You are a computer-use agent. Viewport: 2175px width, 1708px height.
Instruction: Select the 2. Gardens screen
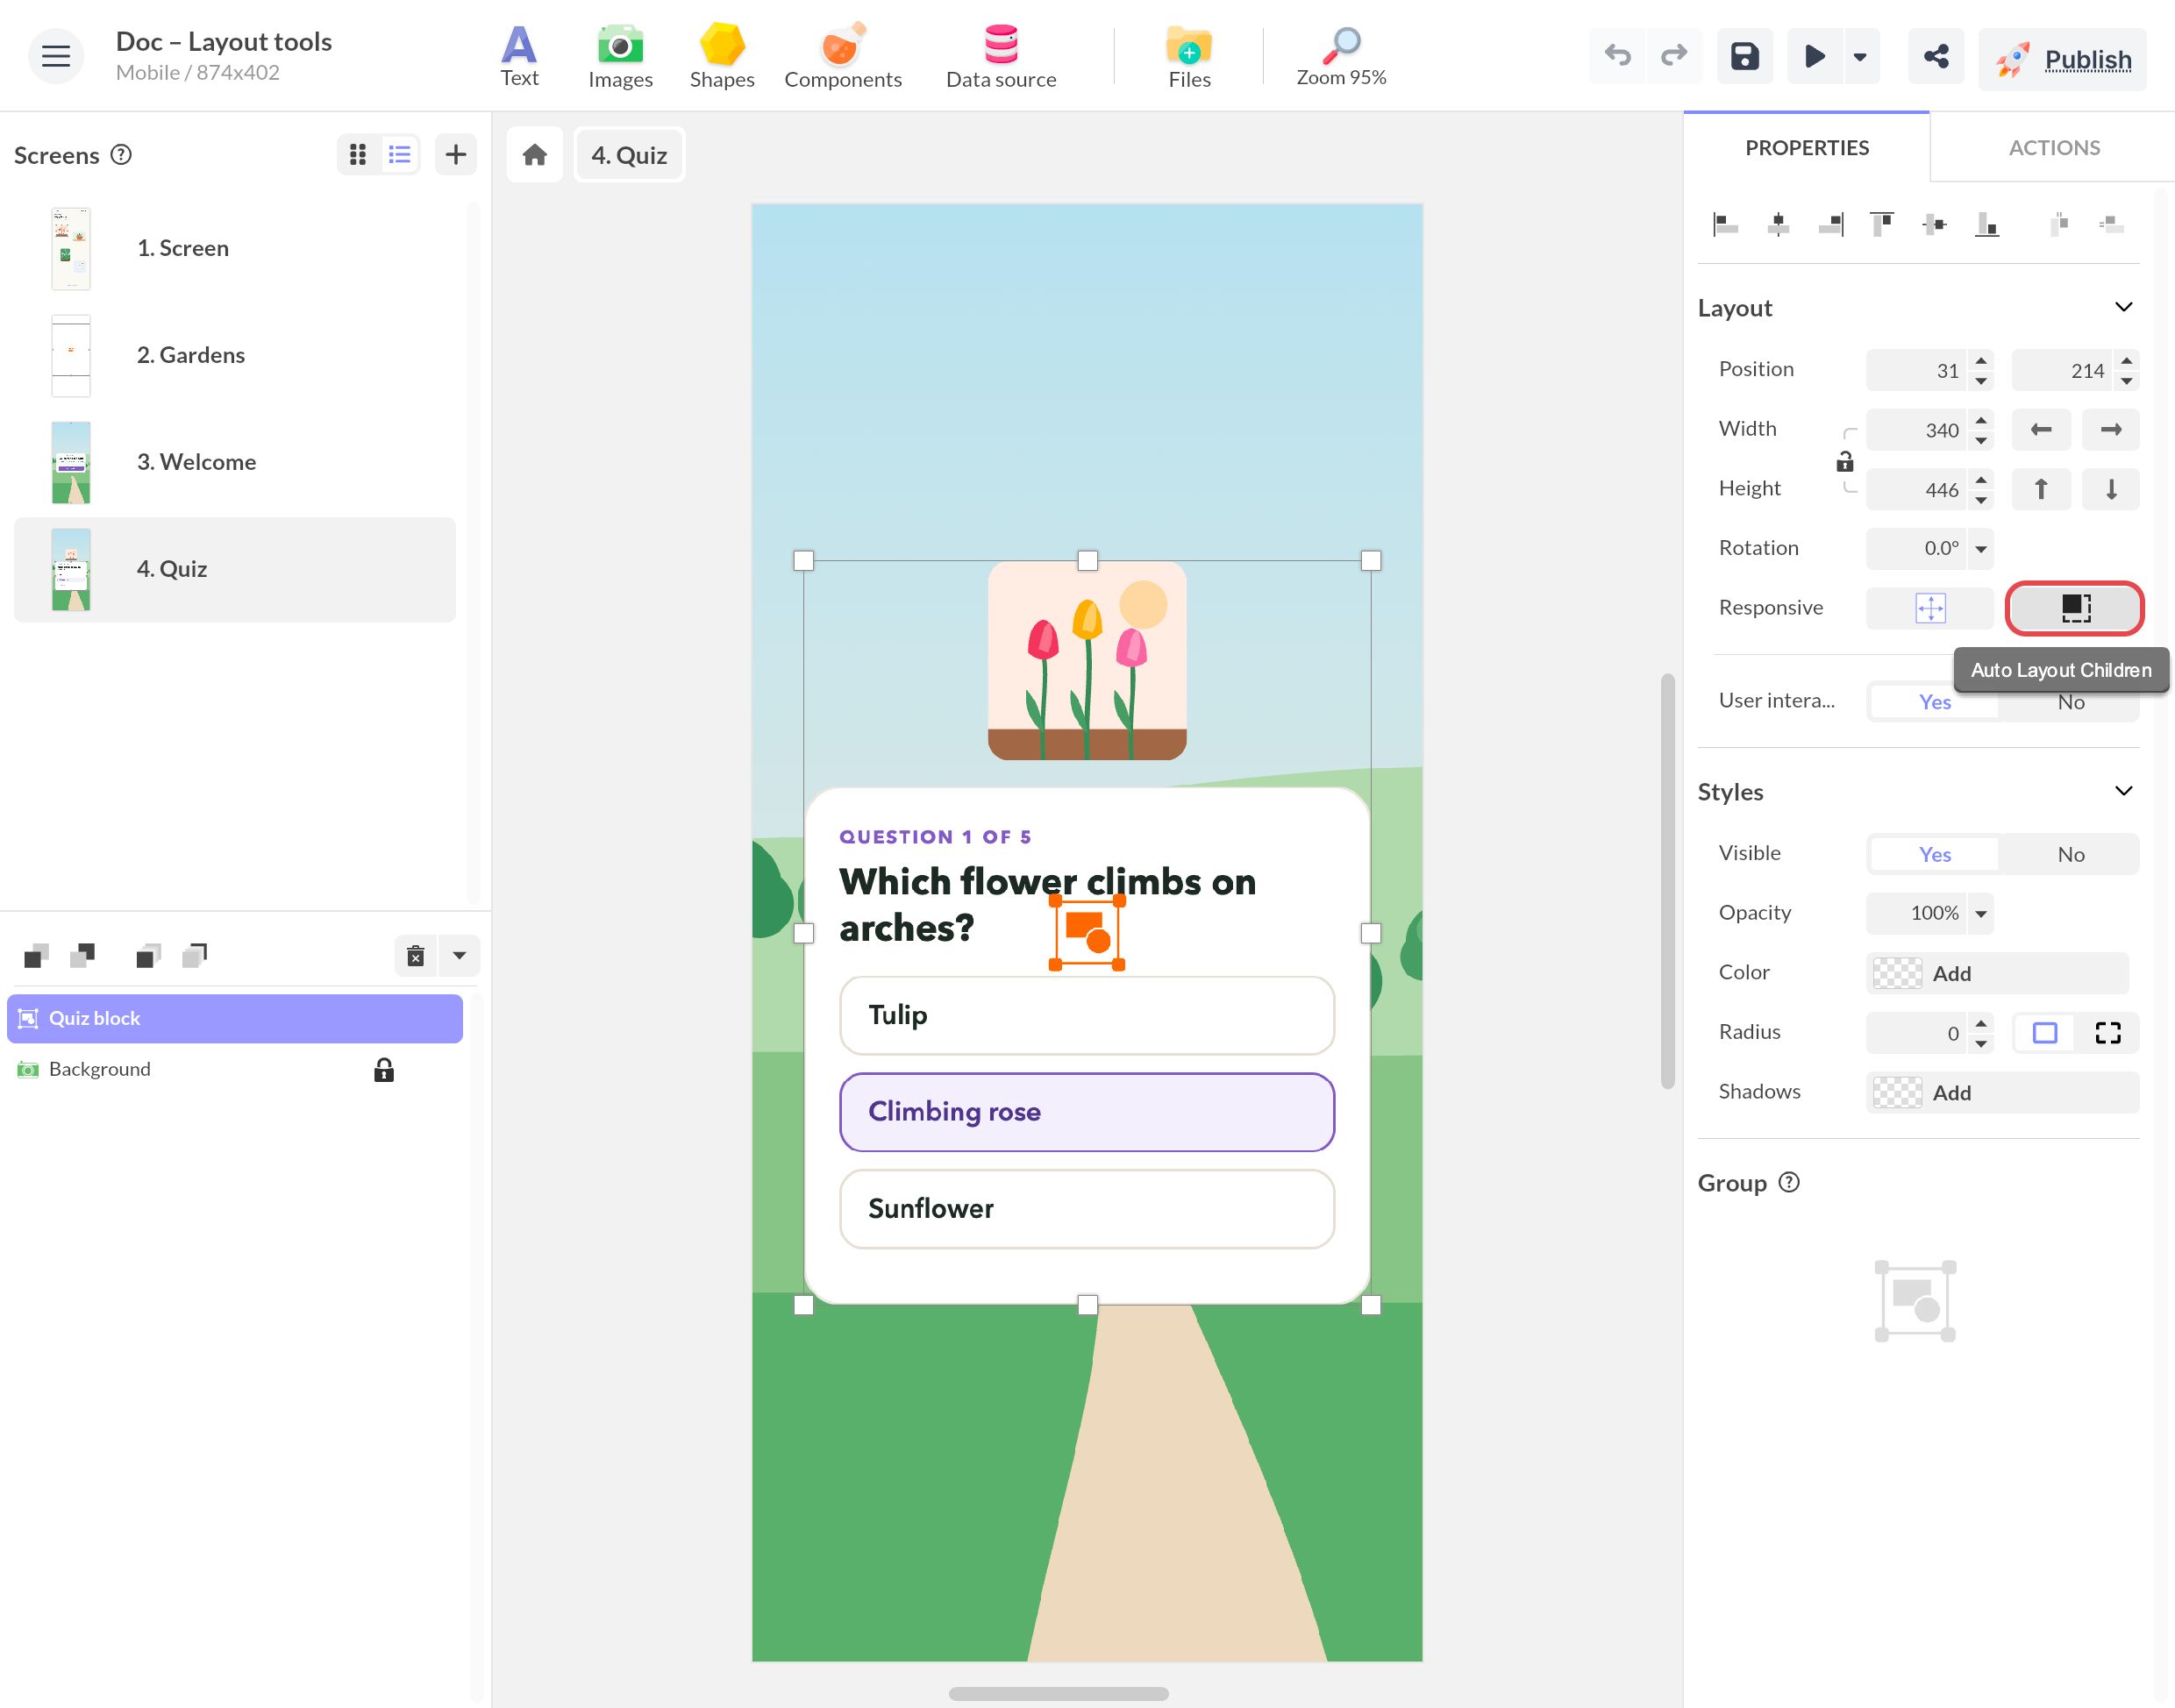(x=234, y=355)
